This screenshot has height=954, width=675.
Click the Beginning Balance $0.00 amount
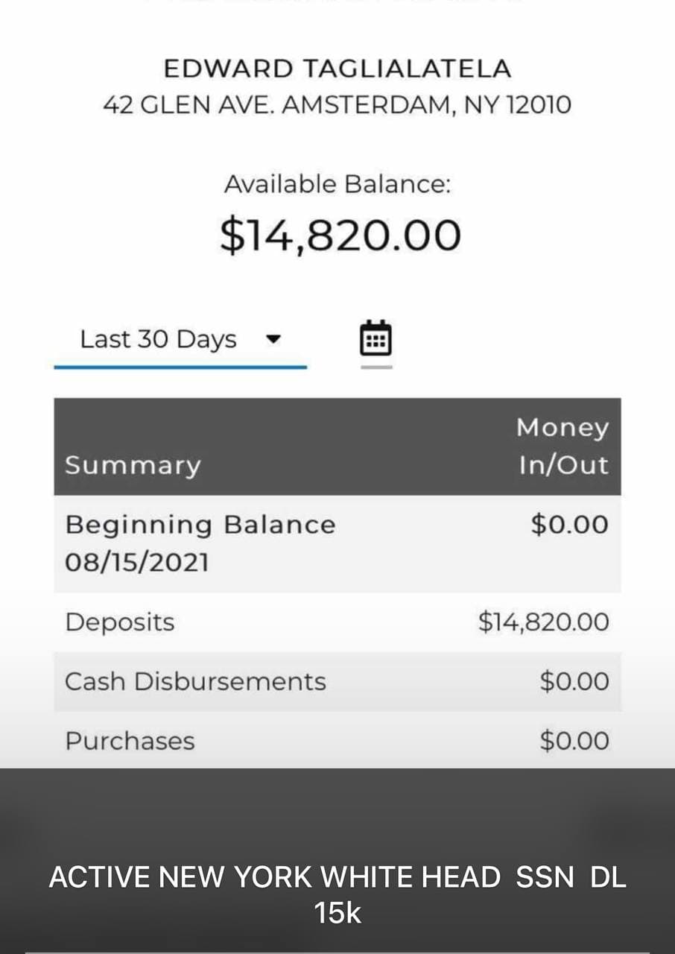pos(569,525)
